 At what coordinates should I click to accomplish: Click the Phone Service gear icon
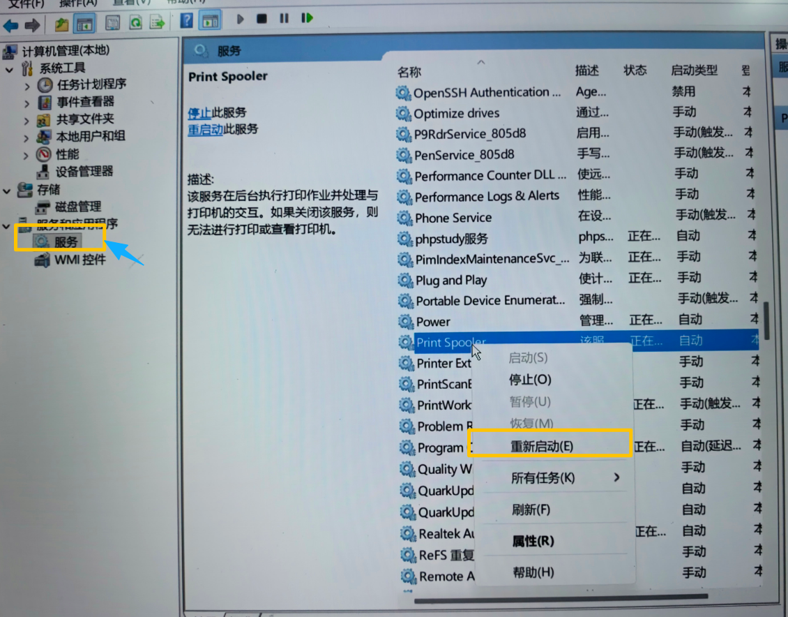click(x=404, y=218)
